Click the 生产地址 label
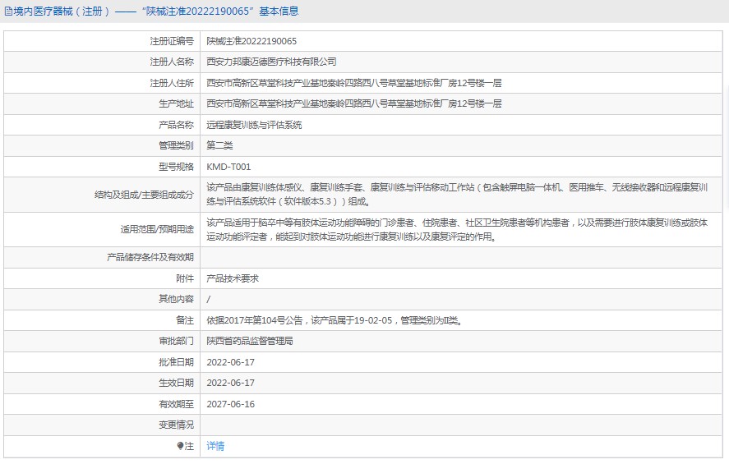Image resolution: width=729 pixels, height=464 pixels. 176,103
